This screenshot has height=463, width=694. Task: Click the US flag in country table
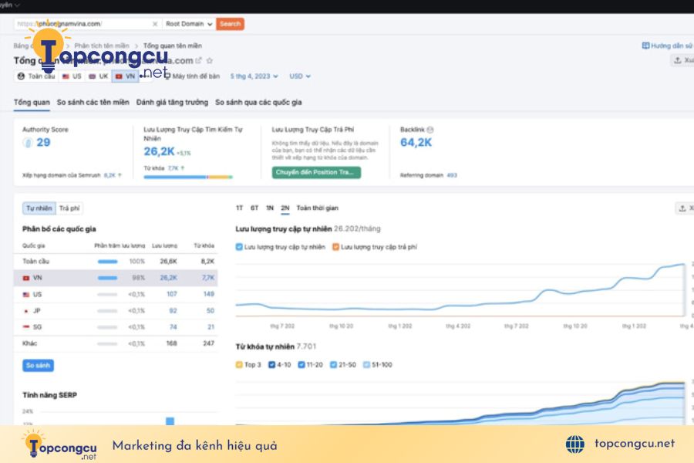26,295
